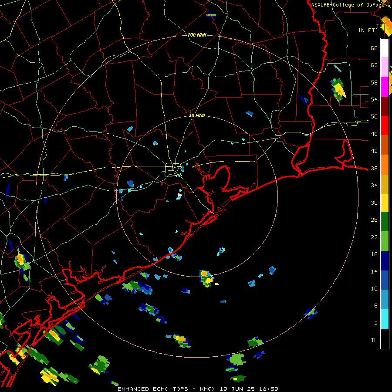The width and height of the screenshot is (392, 392).
Task: Select the legend value 58
Action: pyautogui.click(x=374, y=82)
